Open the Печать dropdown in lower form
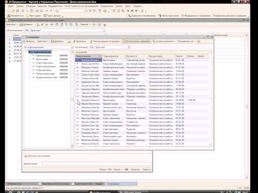The image size is (258, 193). tap(118, 169)
